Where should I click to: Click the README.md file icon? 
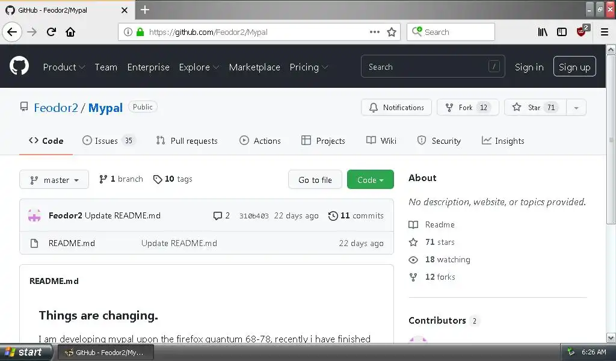point(34,243)
